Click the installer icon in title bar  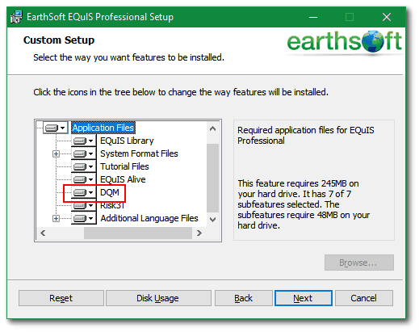[x=16, y=17]
